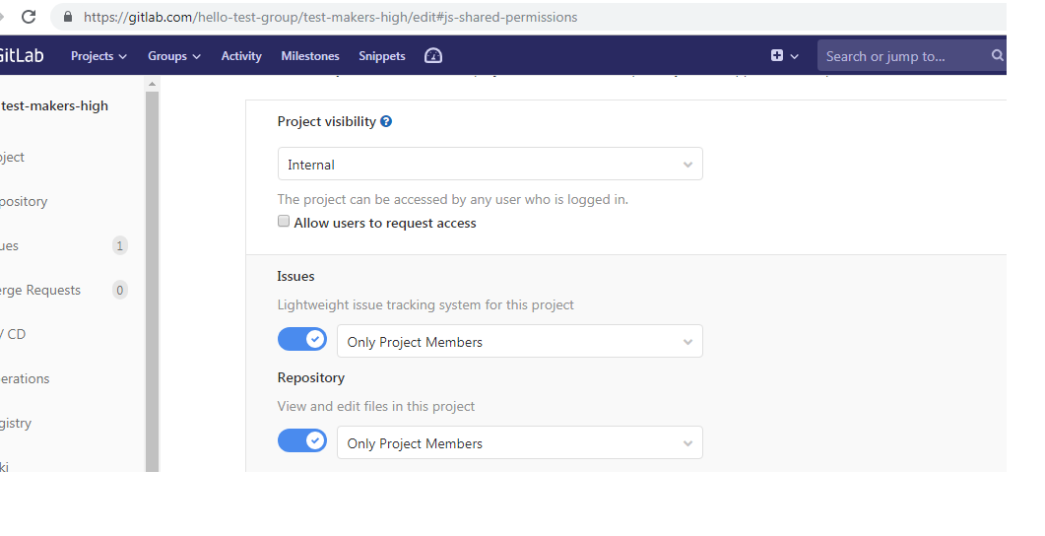Reload the page with the browser refresh icon
The image size is (1045, 536).
[x=29, y=17]
